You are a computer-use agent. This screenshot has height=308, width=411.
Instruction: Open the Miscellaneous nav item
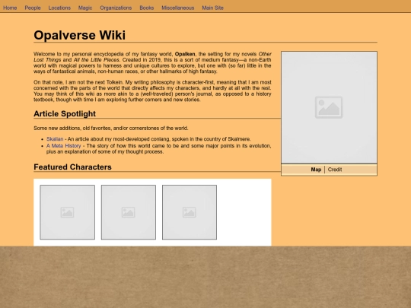[177, 8]
